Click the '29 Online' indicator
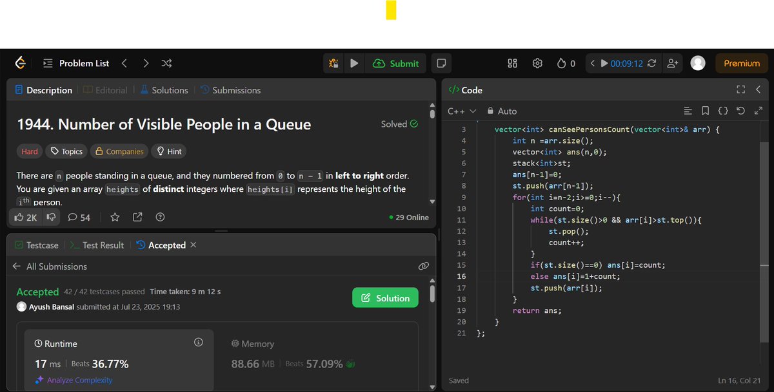This screenshot has width=774, height=392. (x=409, y=218)
